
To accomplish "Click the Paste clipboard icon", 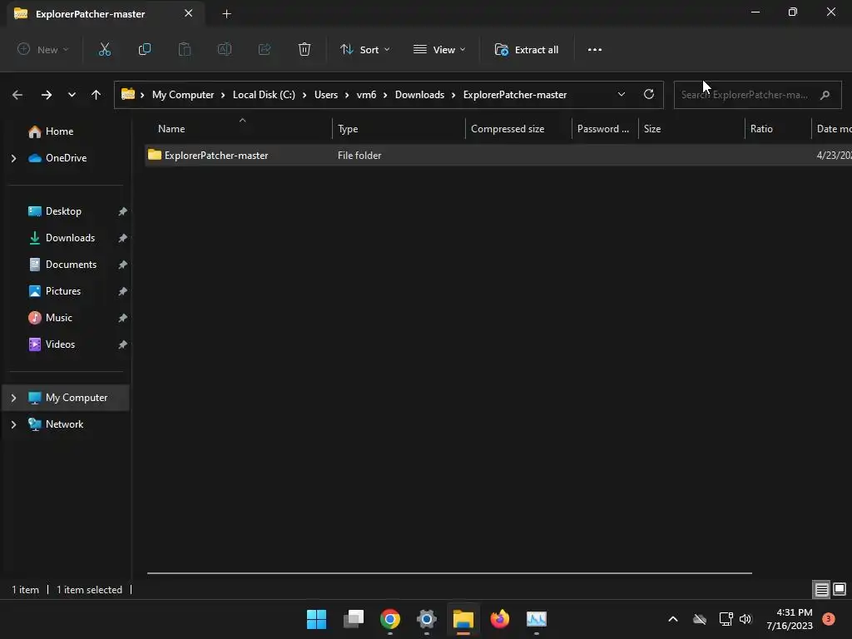I will [185, 49].
